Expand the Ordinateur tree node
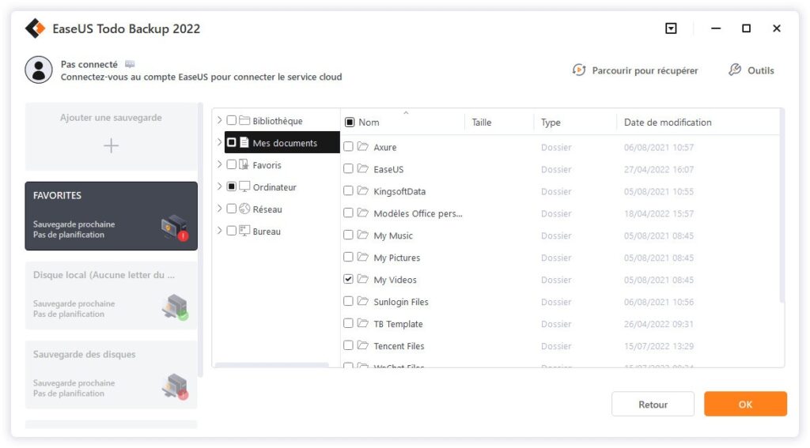Screen dimensions: 810x448 coord(220,186)
